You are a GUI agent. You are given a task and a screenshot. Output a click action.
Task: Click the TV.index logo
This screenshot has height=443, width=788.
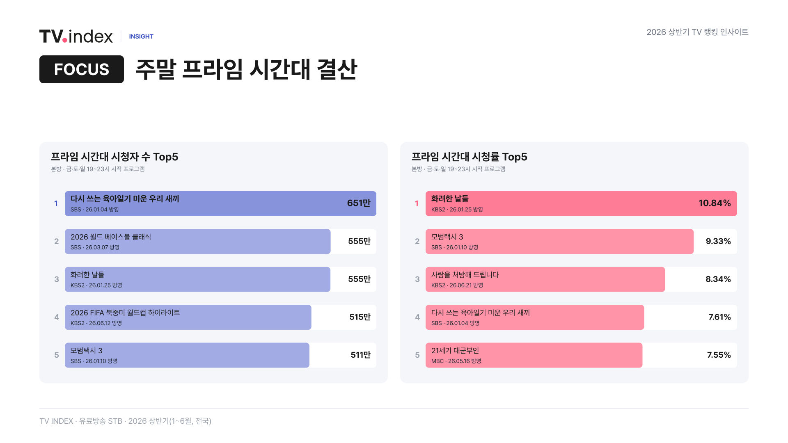(x=76, y=36)
